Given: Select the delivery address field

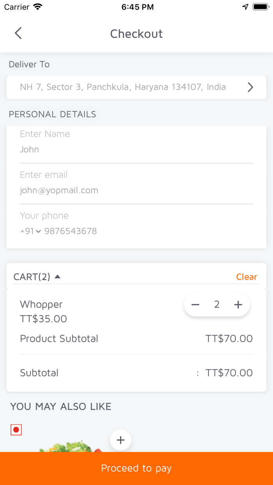Looking at the screenshot, I should [x=123, y=87].
